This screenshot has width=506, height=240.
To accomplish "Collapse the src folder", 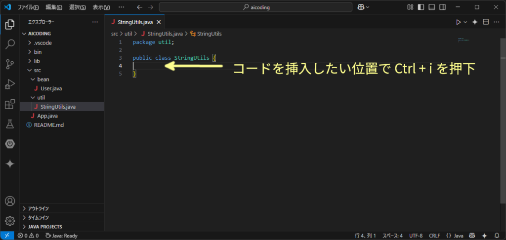I will click(62, 70).
